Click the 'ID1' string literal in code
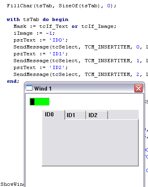Image resolution: width=148 pixels, height=187 pixels. [57, 54]
